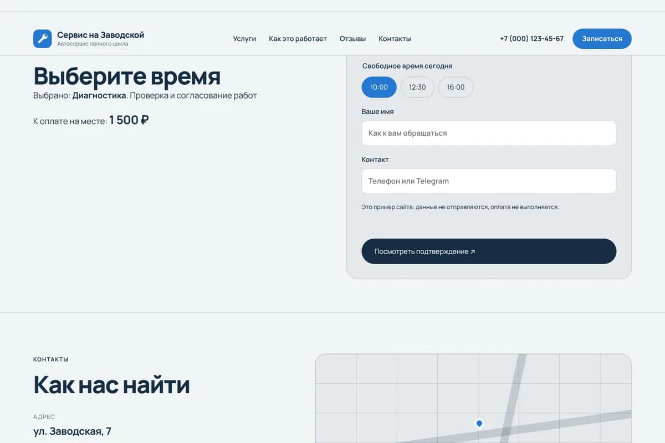665x443 pixels.
Task: Click the Как нас найти heading
Action: [x=111, y=384]
